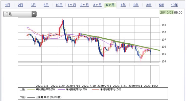Show the 1年 chart range
The height and width of the screenshot is (101, 186).
(123, 5)
